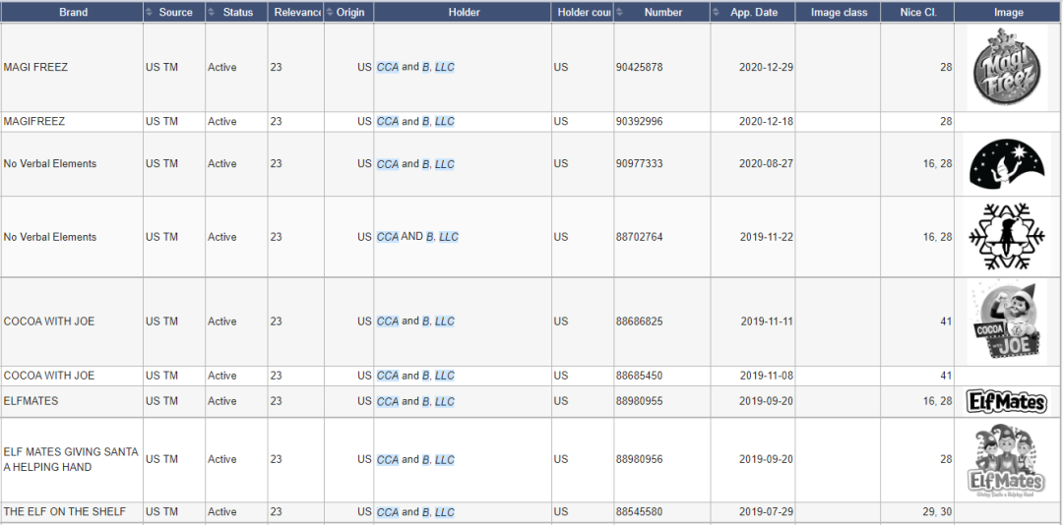Click the Holder column header
This screenshot has height=525, width=1063.
pos(464,13)
